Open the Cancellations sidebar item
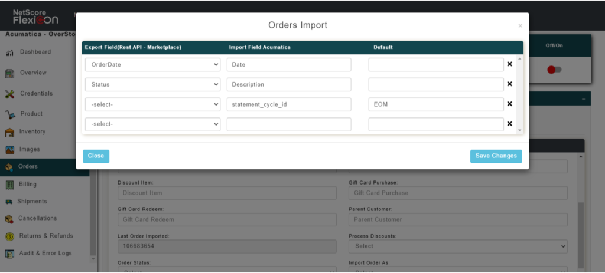605x273 pixels. click(x=37, y=218)
